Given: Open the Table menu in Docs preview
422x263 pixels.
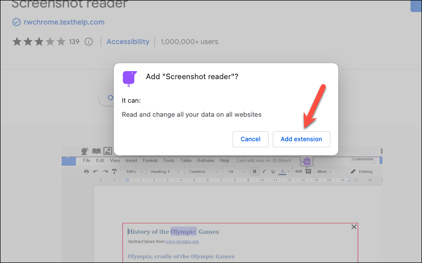Looking at the screenshot, I should 186,160.
